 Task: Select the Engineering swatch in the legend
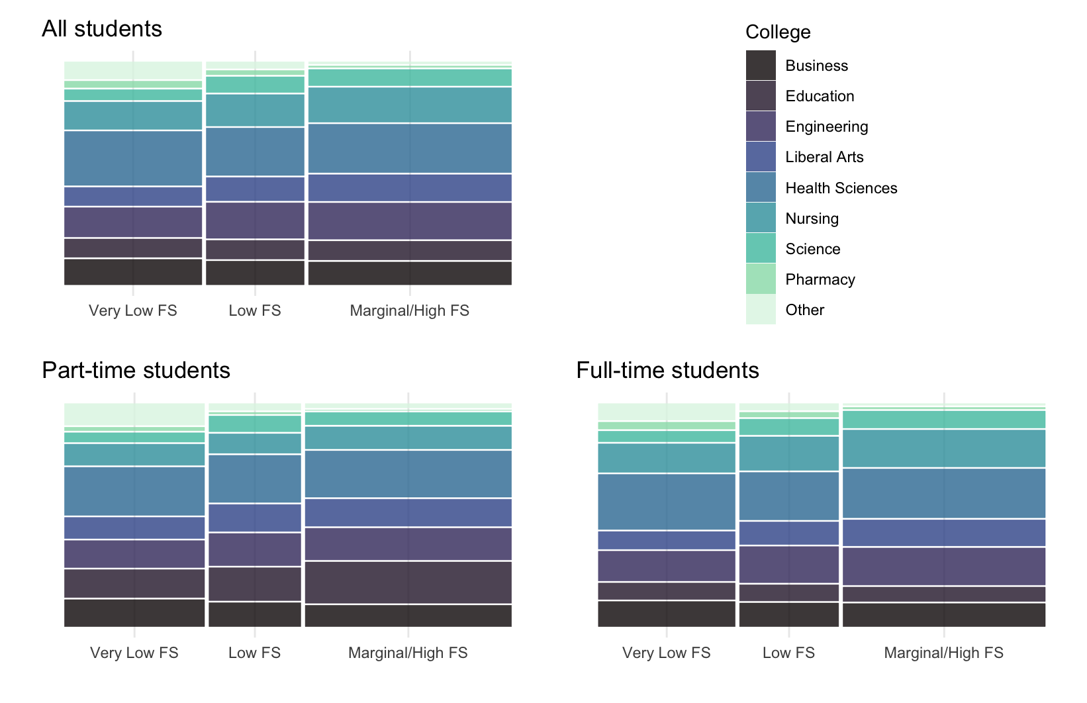761,126
